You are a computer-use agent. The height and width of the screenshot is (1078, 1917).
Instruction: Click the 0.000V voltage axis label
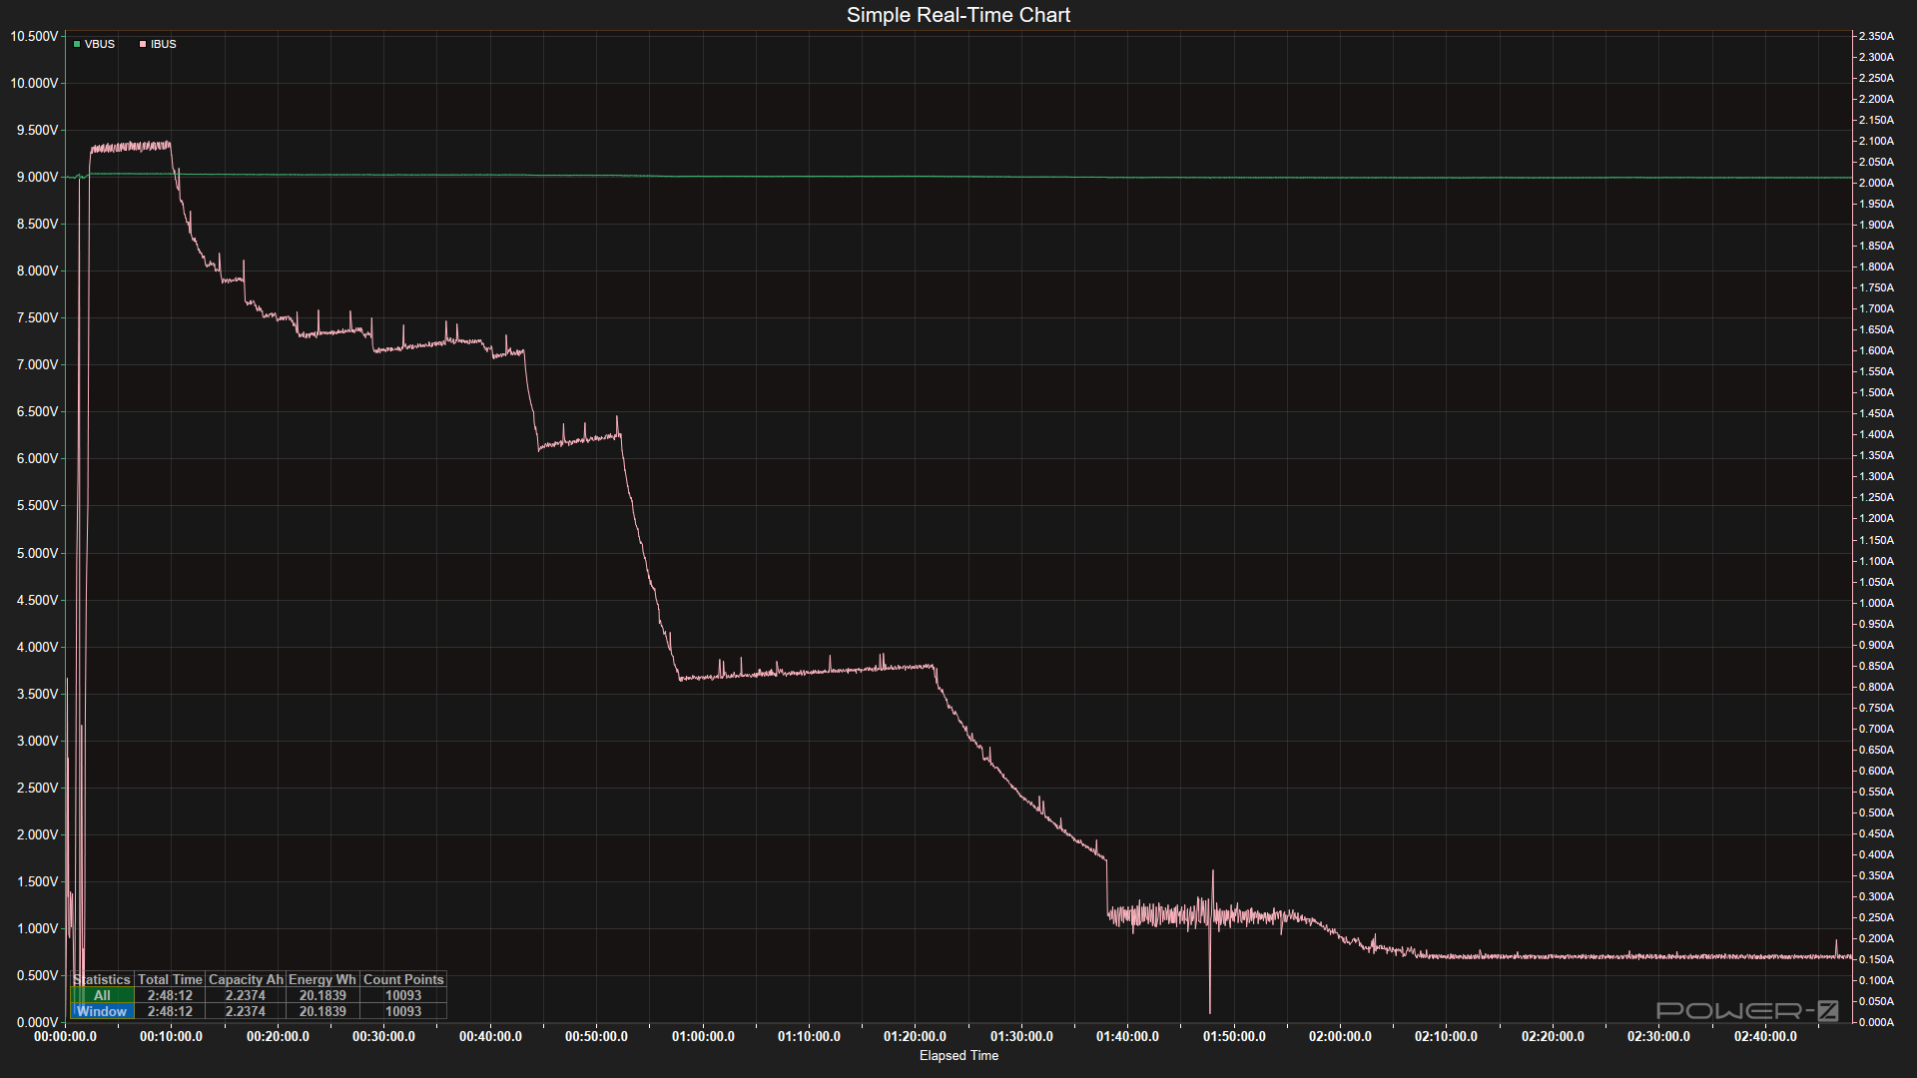(x=37, y=1022)
